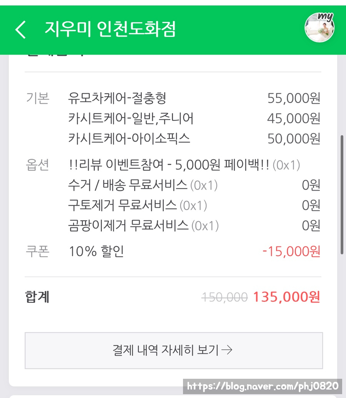
Task: Tap the 지우미 인천도화점 header title
Action: pos(110,29)
